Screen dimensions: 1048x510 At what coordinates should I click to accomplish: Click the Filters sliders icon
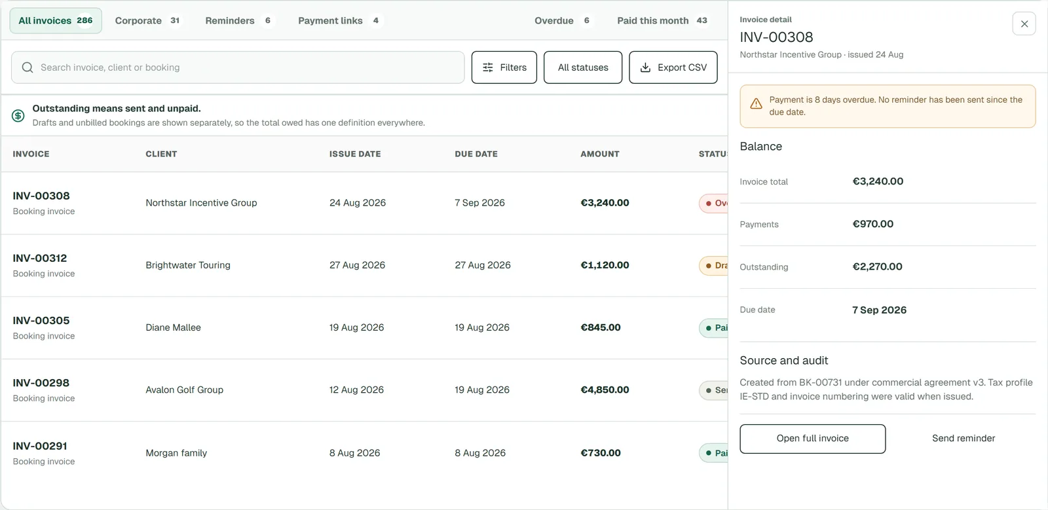488,67
